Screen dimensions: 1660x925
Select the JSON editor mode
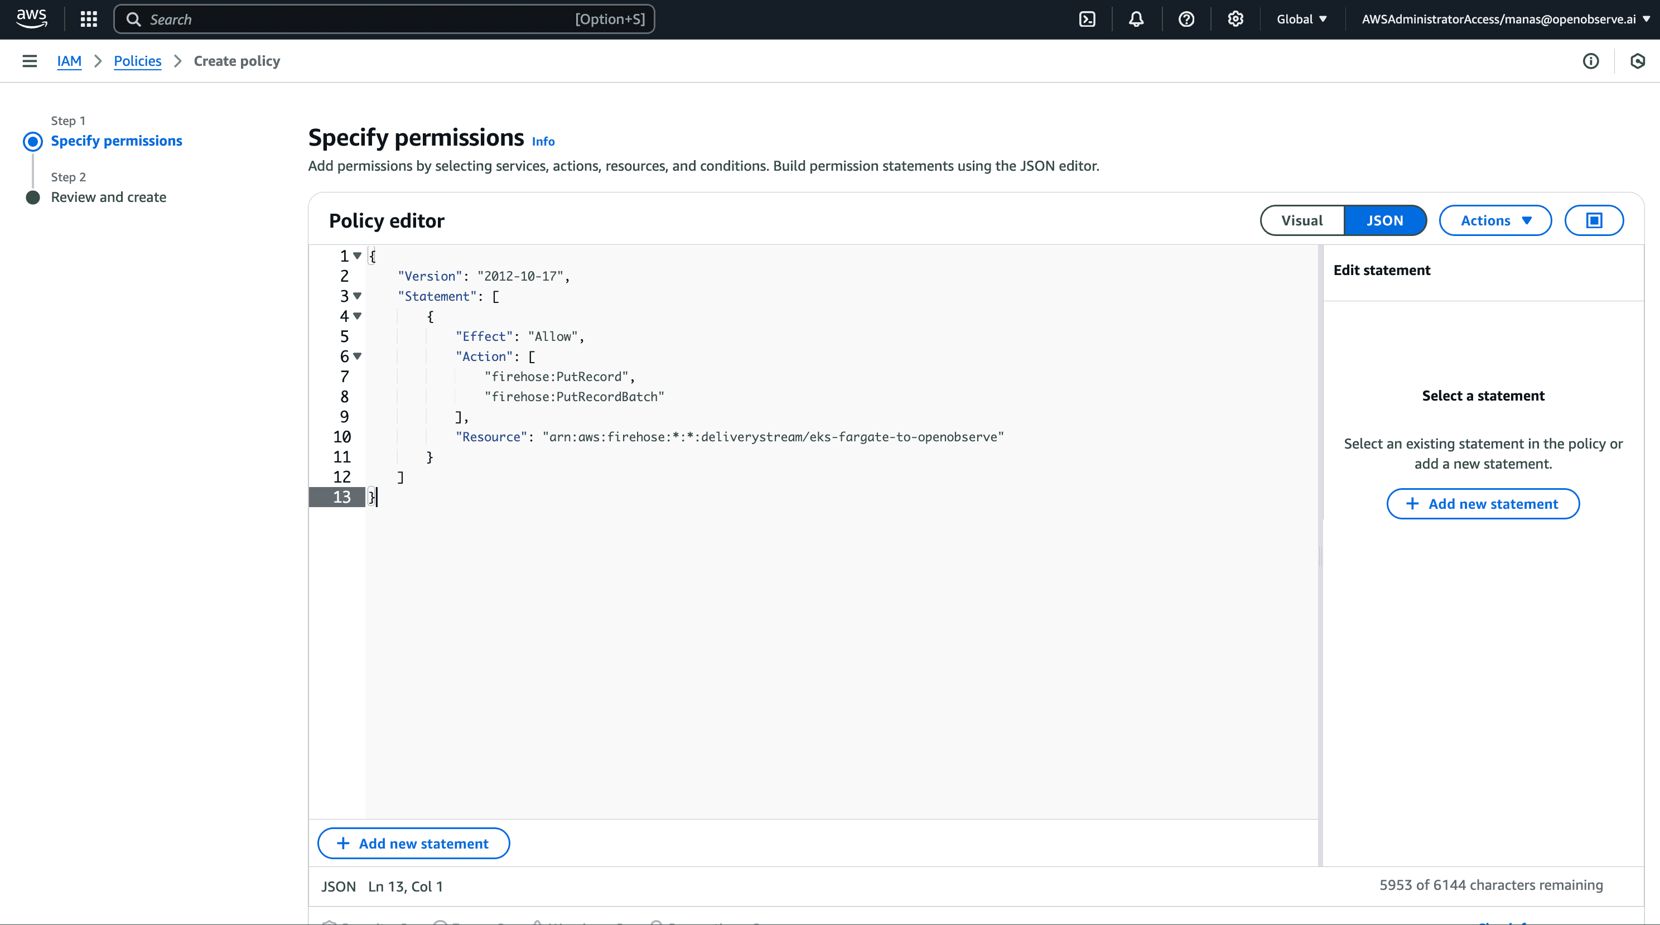[x=1384, y=220]
